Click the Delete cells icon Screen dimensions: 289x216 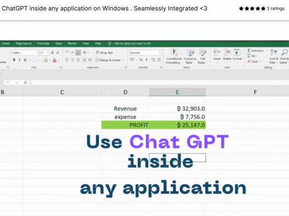pos(227,53)
